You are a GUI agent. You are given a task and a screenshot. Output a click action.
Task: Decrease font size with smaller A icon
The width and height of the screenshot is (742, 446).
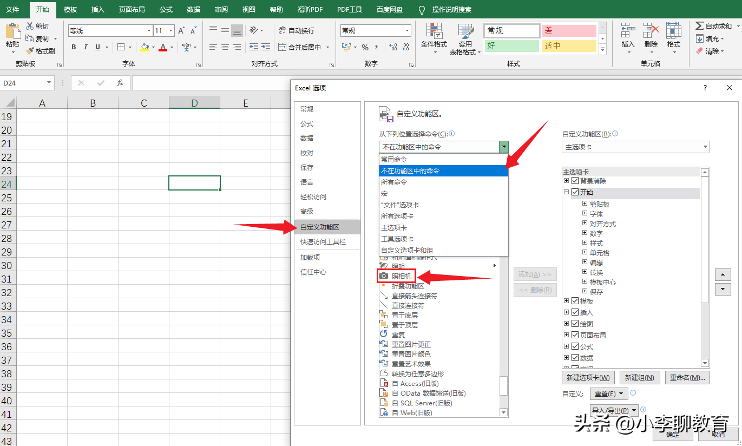pyautogui.click(x=193, y=30)
